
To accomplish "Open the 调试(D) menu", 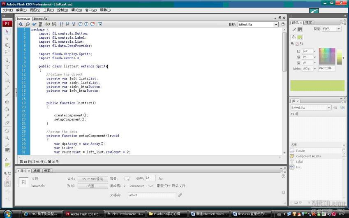I will [76, 10].
